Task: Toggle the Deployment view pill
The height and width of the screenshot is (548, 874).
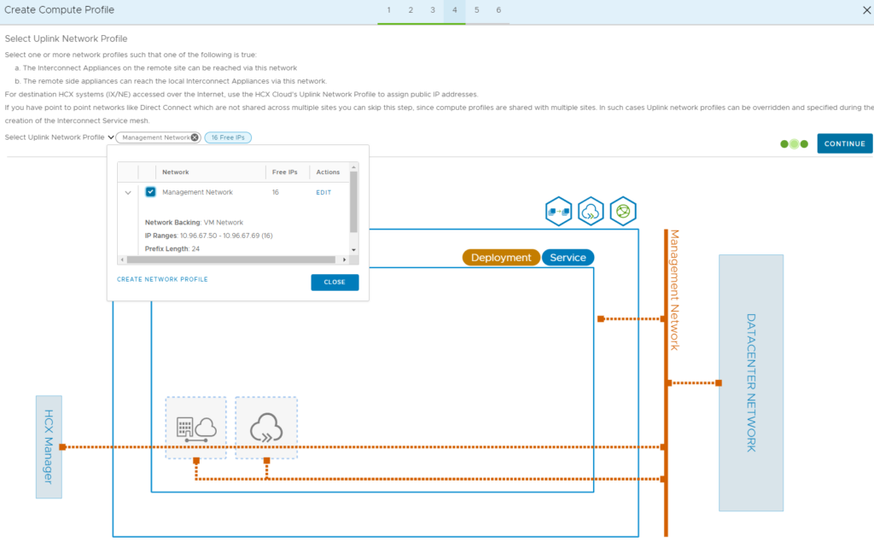Action: 501,258
